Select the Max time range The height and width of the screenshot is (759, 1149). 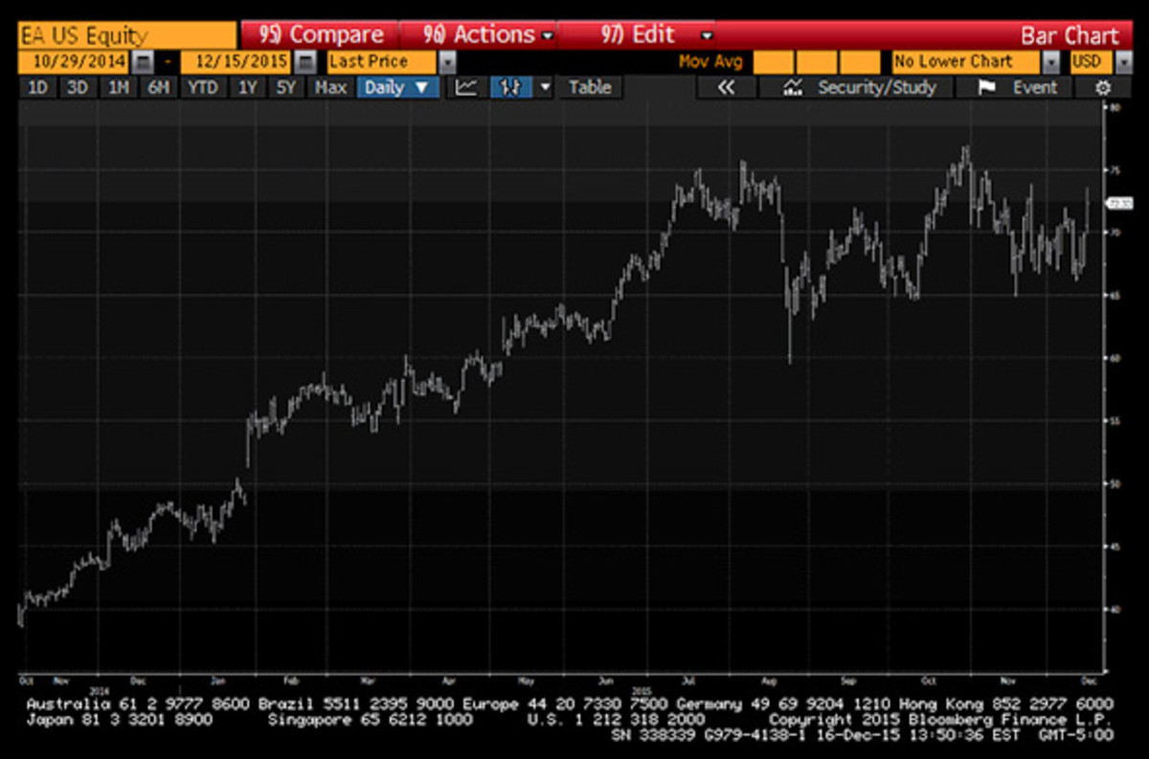point(330,87)
